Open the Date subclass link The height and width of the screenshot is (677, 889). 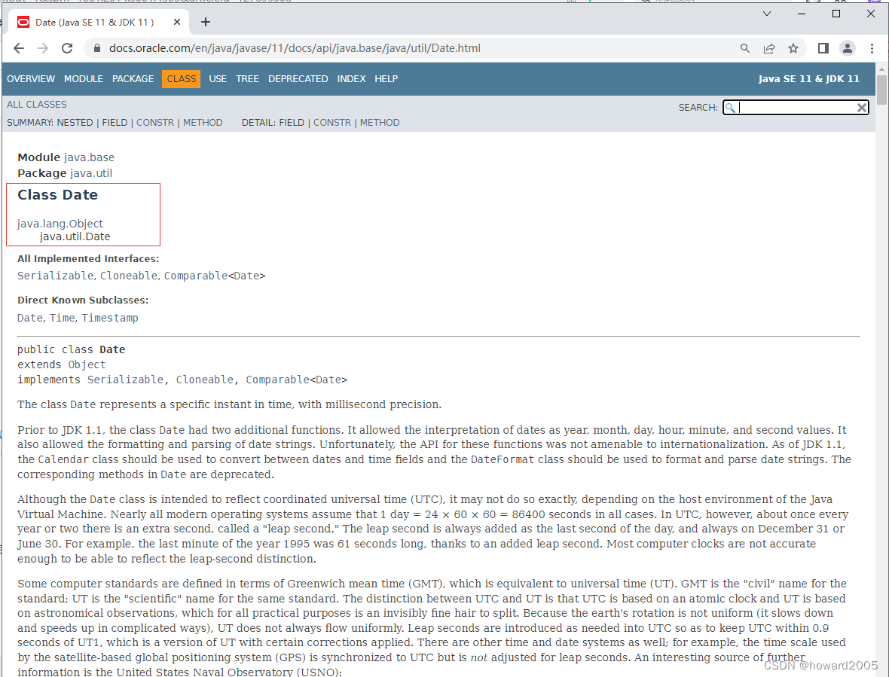(30, 318)
